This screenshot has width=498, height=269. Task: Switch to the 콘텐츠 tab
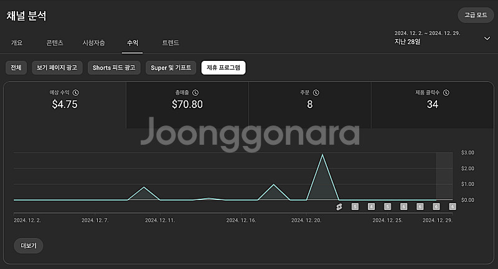[x=55, y=43]
